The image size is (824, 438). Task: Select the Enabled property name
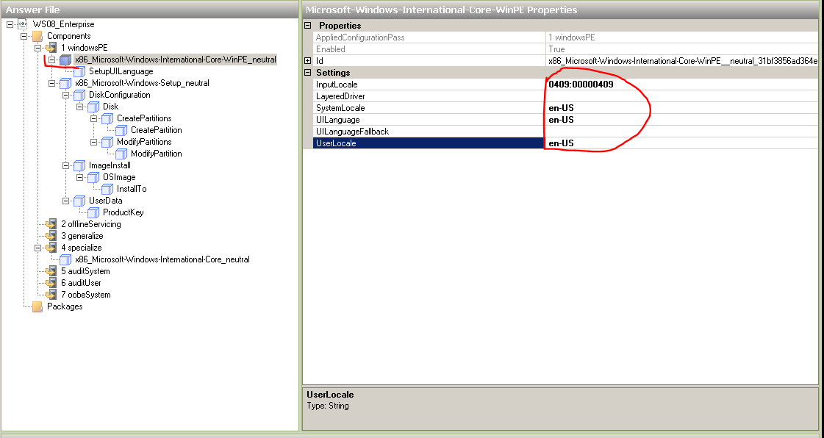[x=330, y=49]
